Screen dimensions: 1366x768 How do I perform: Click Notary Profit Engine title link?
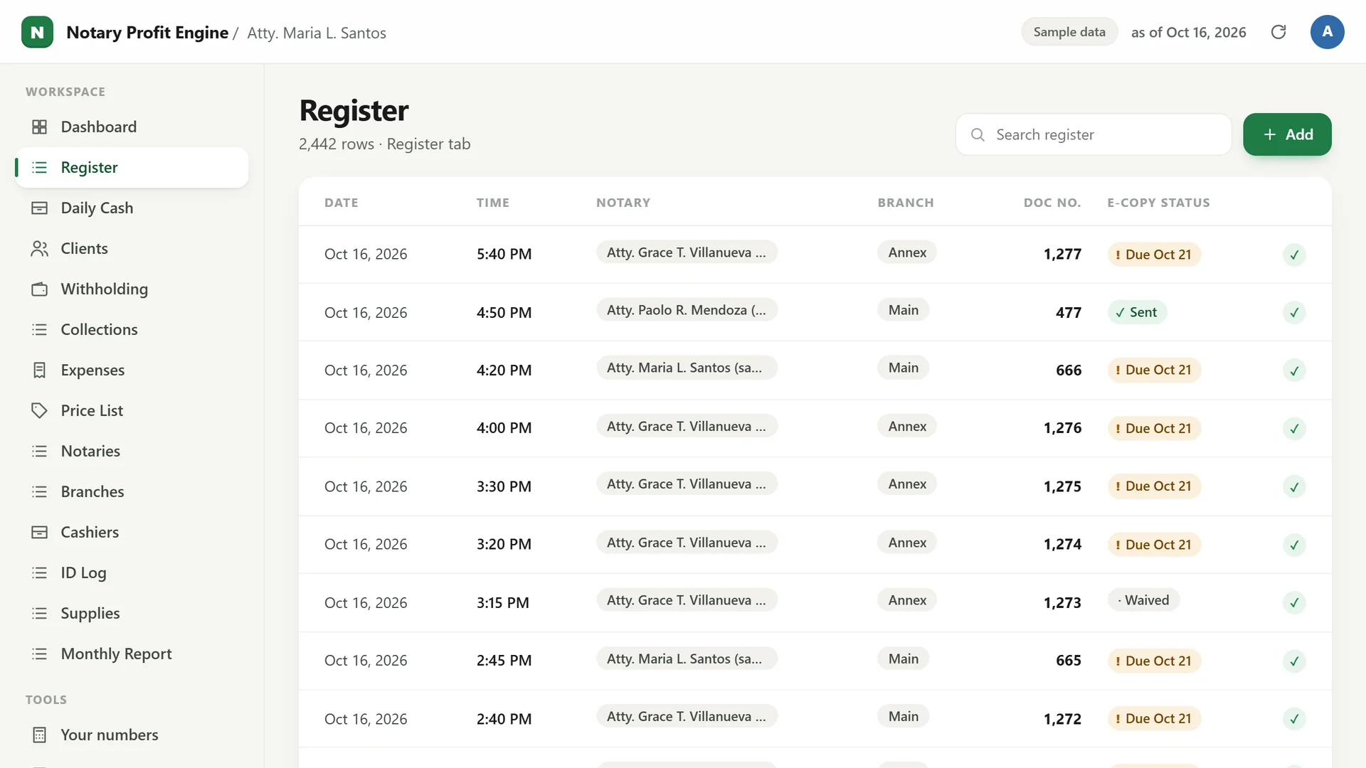[x=147, y=33]
